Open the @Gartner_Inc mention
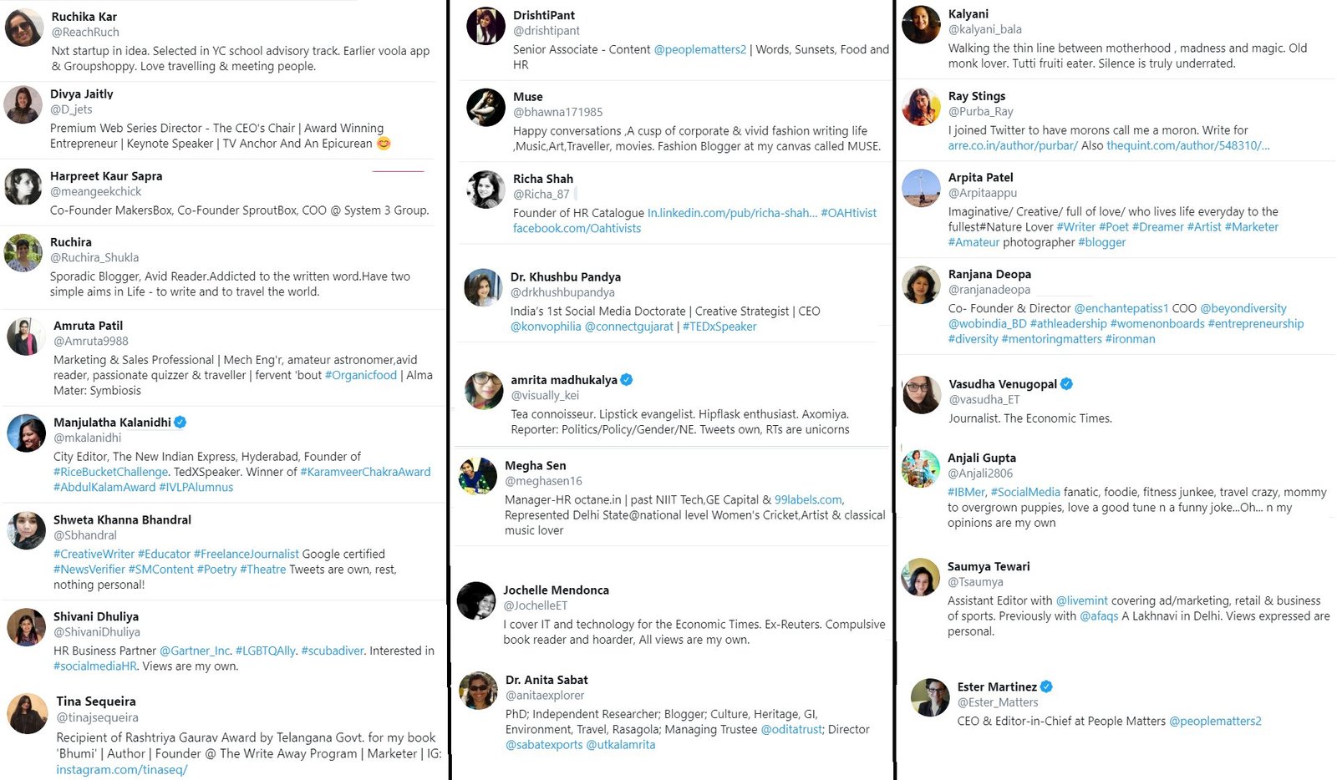The width and height of the screenshot is (1337, 780). tap(195, 651)
